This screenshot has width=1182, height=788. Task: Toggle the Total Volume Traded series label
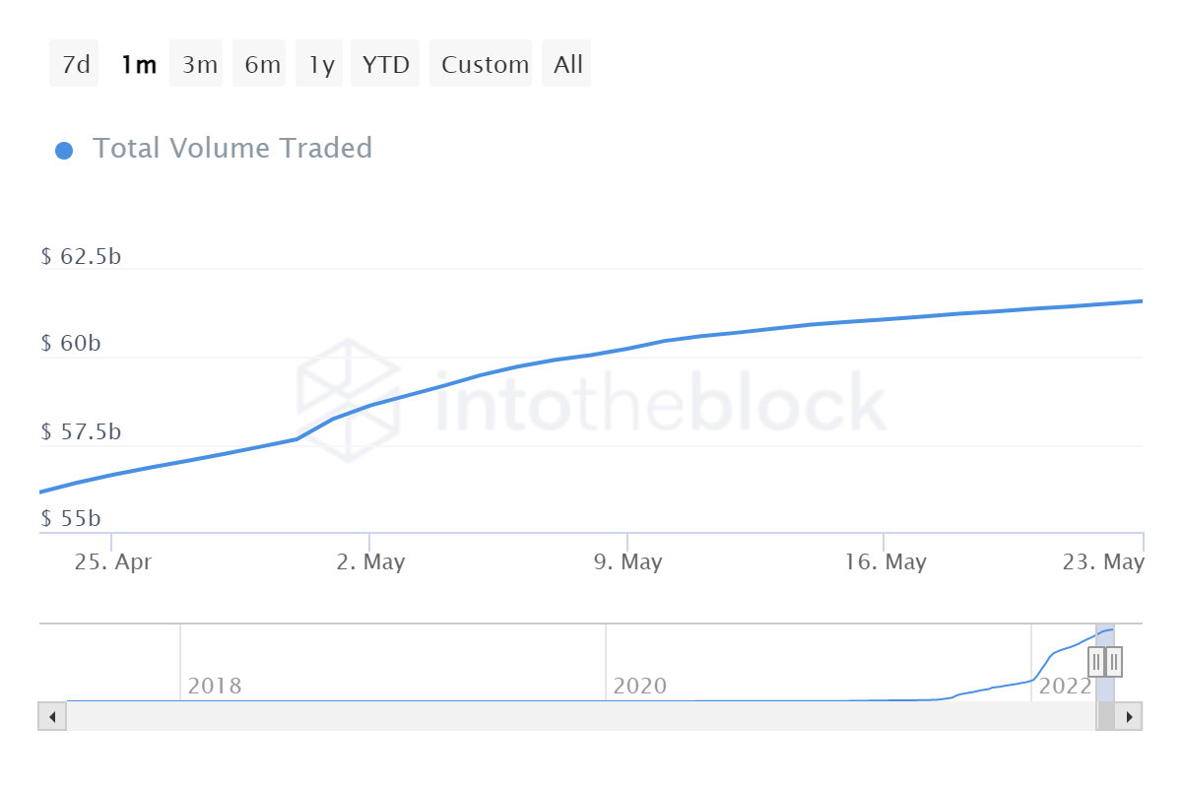coord(231,149)
